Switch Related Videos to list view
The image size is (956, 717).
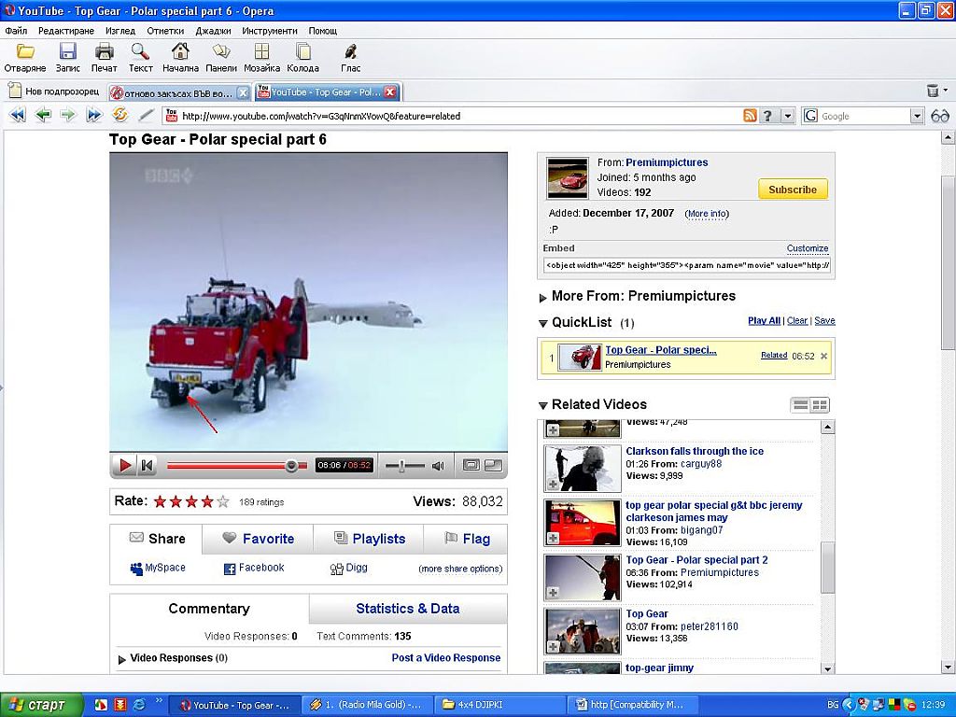pyautogui.click(x=800, y=405)
